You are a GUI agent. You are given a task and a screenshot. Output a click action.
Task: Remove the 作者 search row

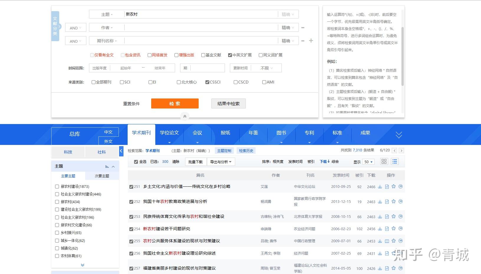(x=303, y=28)
